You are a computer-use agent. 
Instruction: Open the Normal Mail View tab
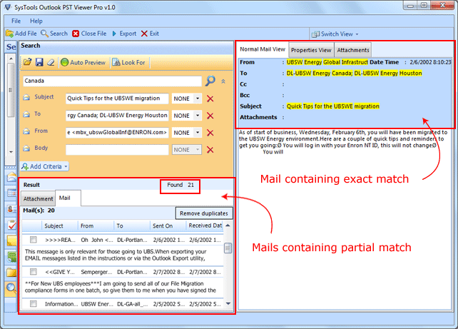[x=263, y=49]
